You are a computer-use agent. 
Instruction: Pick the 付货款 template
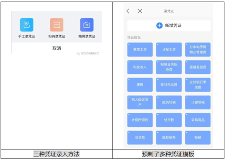pos(169,120)
